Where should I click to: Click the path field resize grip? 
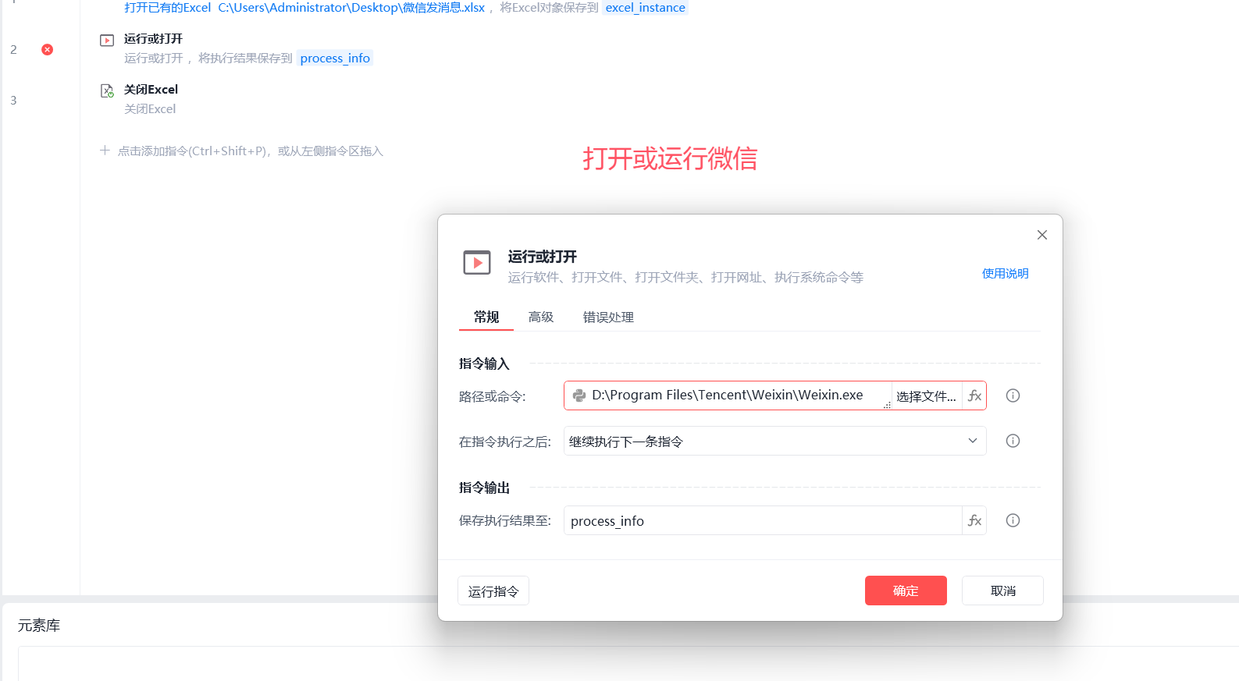887,405
